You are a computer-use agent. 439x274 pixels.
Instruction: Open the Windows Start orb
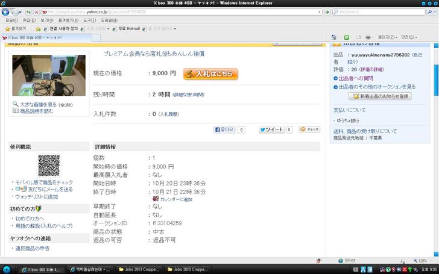6,270
